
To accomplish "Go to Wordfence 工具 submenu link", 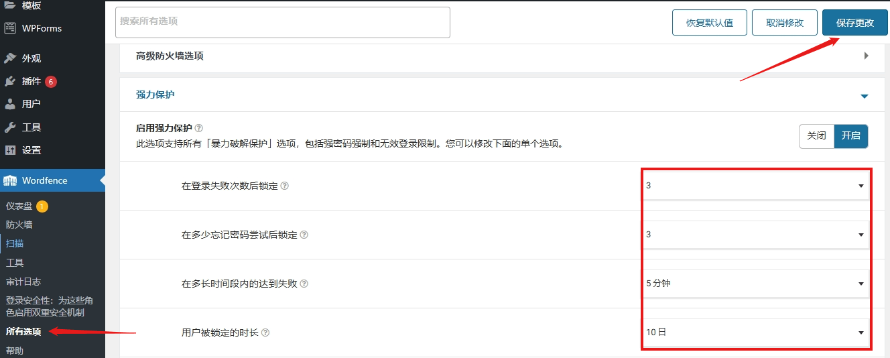I will click(15, 263).
